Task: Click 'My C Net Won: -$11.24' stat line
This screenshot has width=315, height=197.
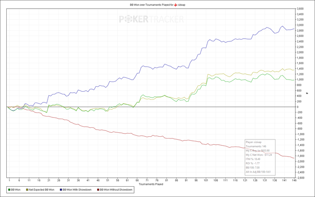Action: coord(259,155)
